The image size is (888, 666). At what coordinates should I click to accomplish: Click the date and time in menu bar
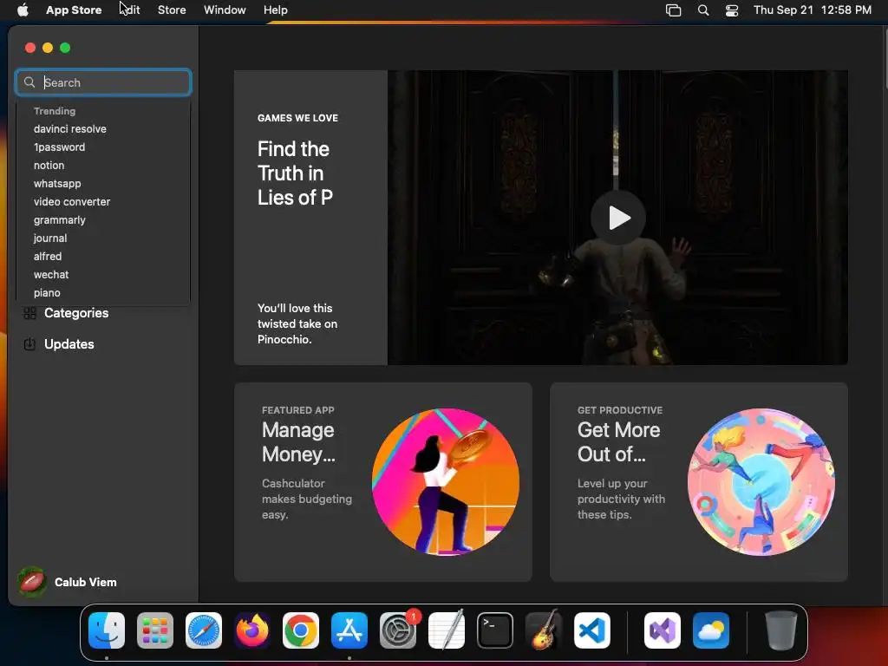pos(812,10)
